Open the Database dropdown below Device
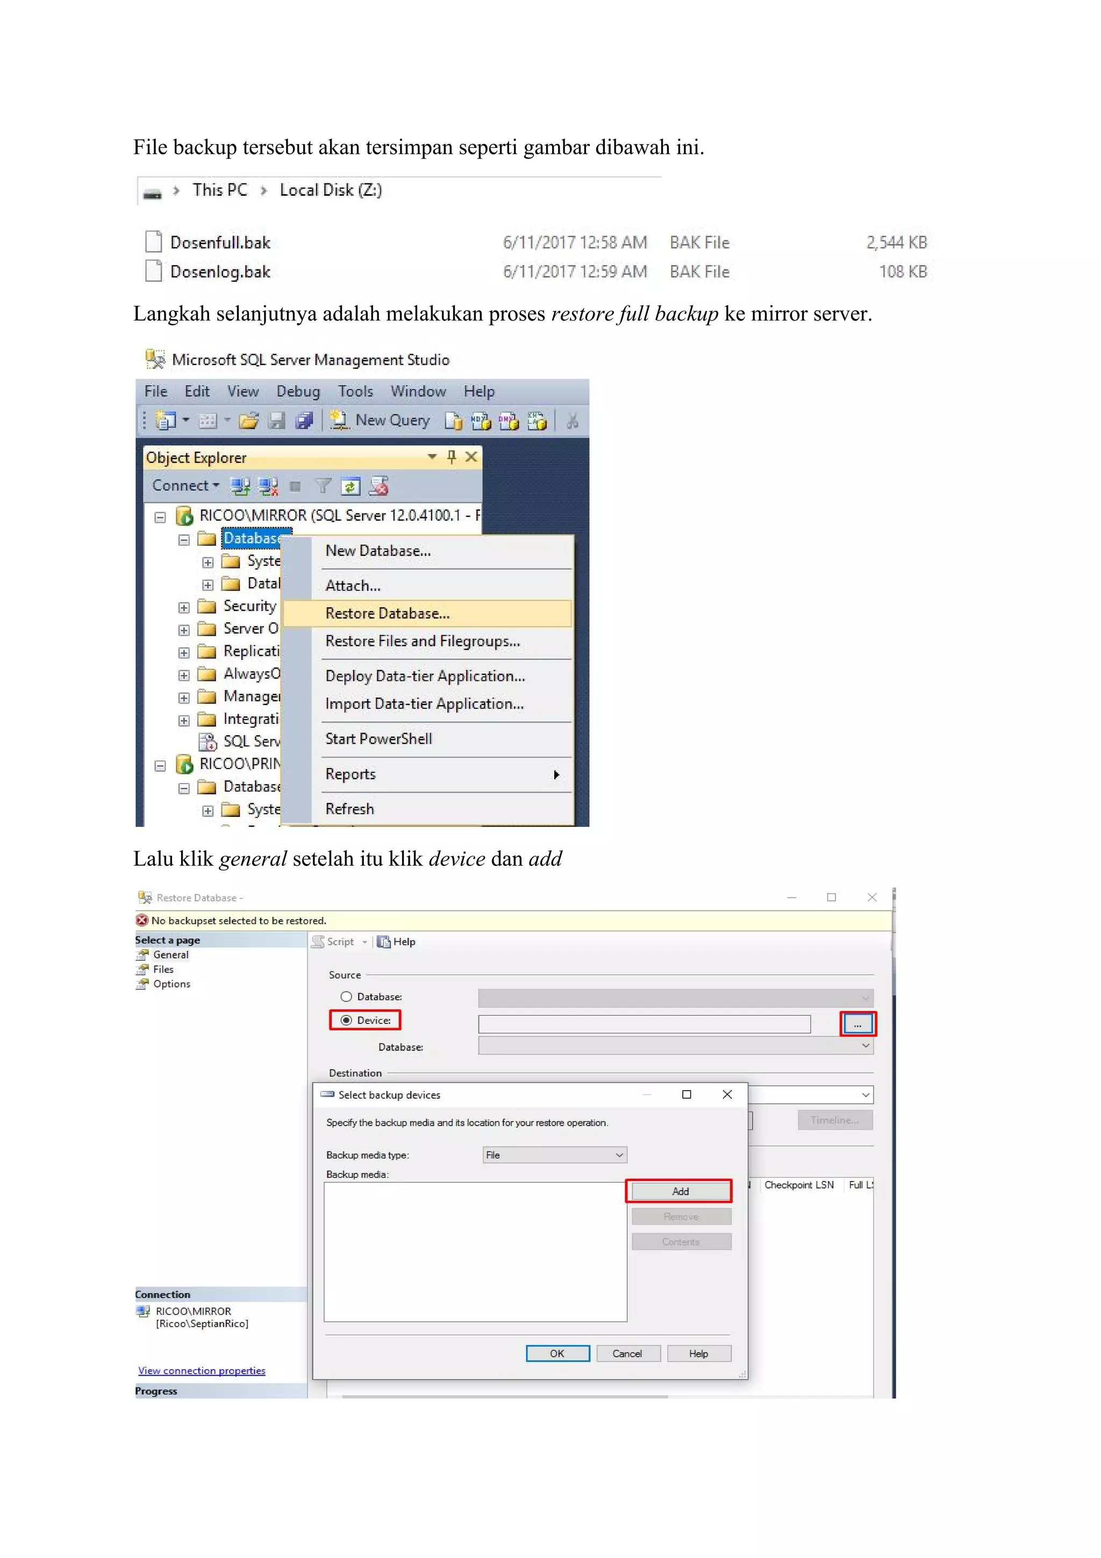The image size is (1101, 1558). [x=676, y=1045]
